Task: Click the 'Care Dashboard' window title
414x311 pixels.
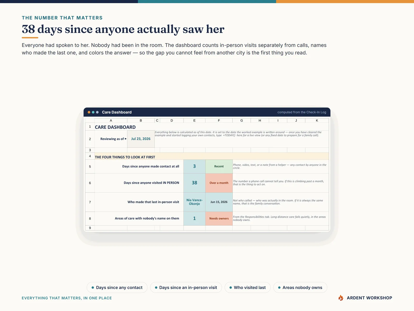Action: (x=117, y=112)
